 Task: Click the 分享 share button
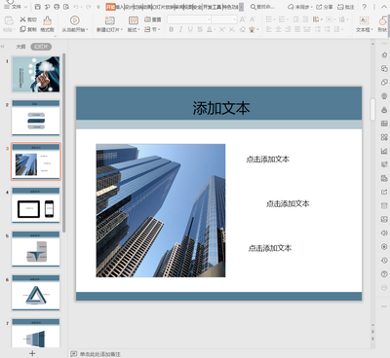point(325,7)
